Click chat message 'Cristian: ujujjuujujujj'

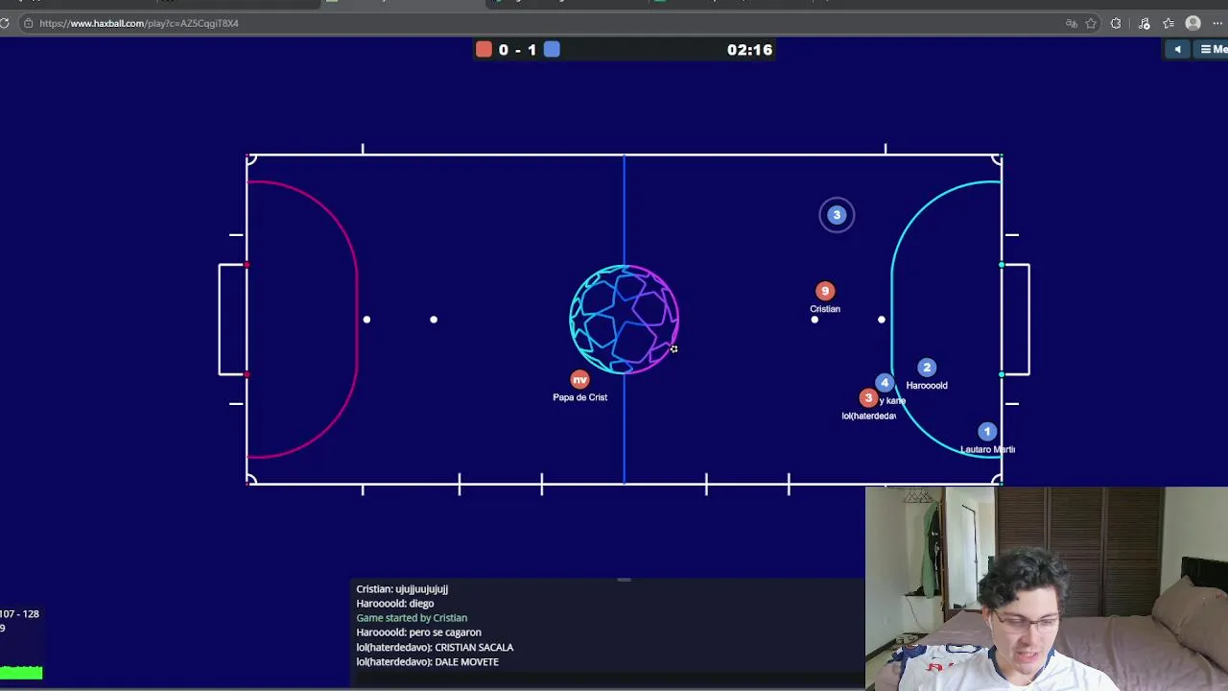tap(402, 589)
